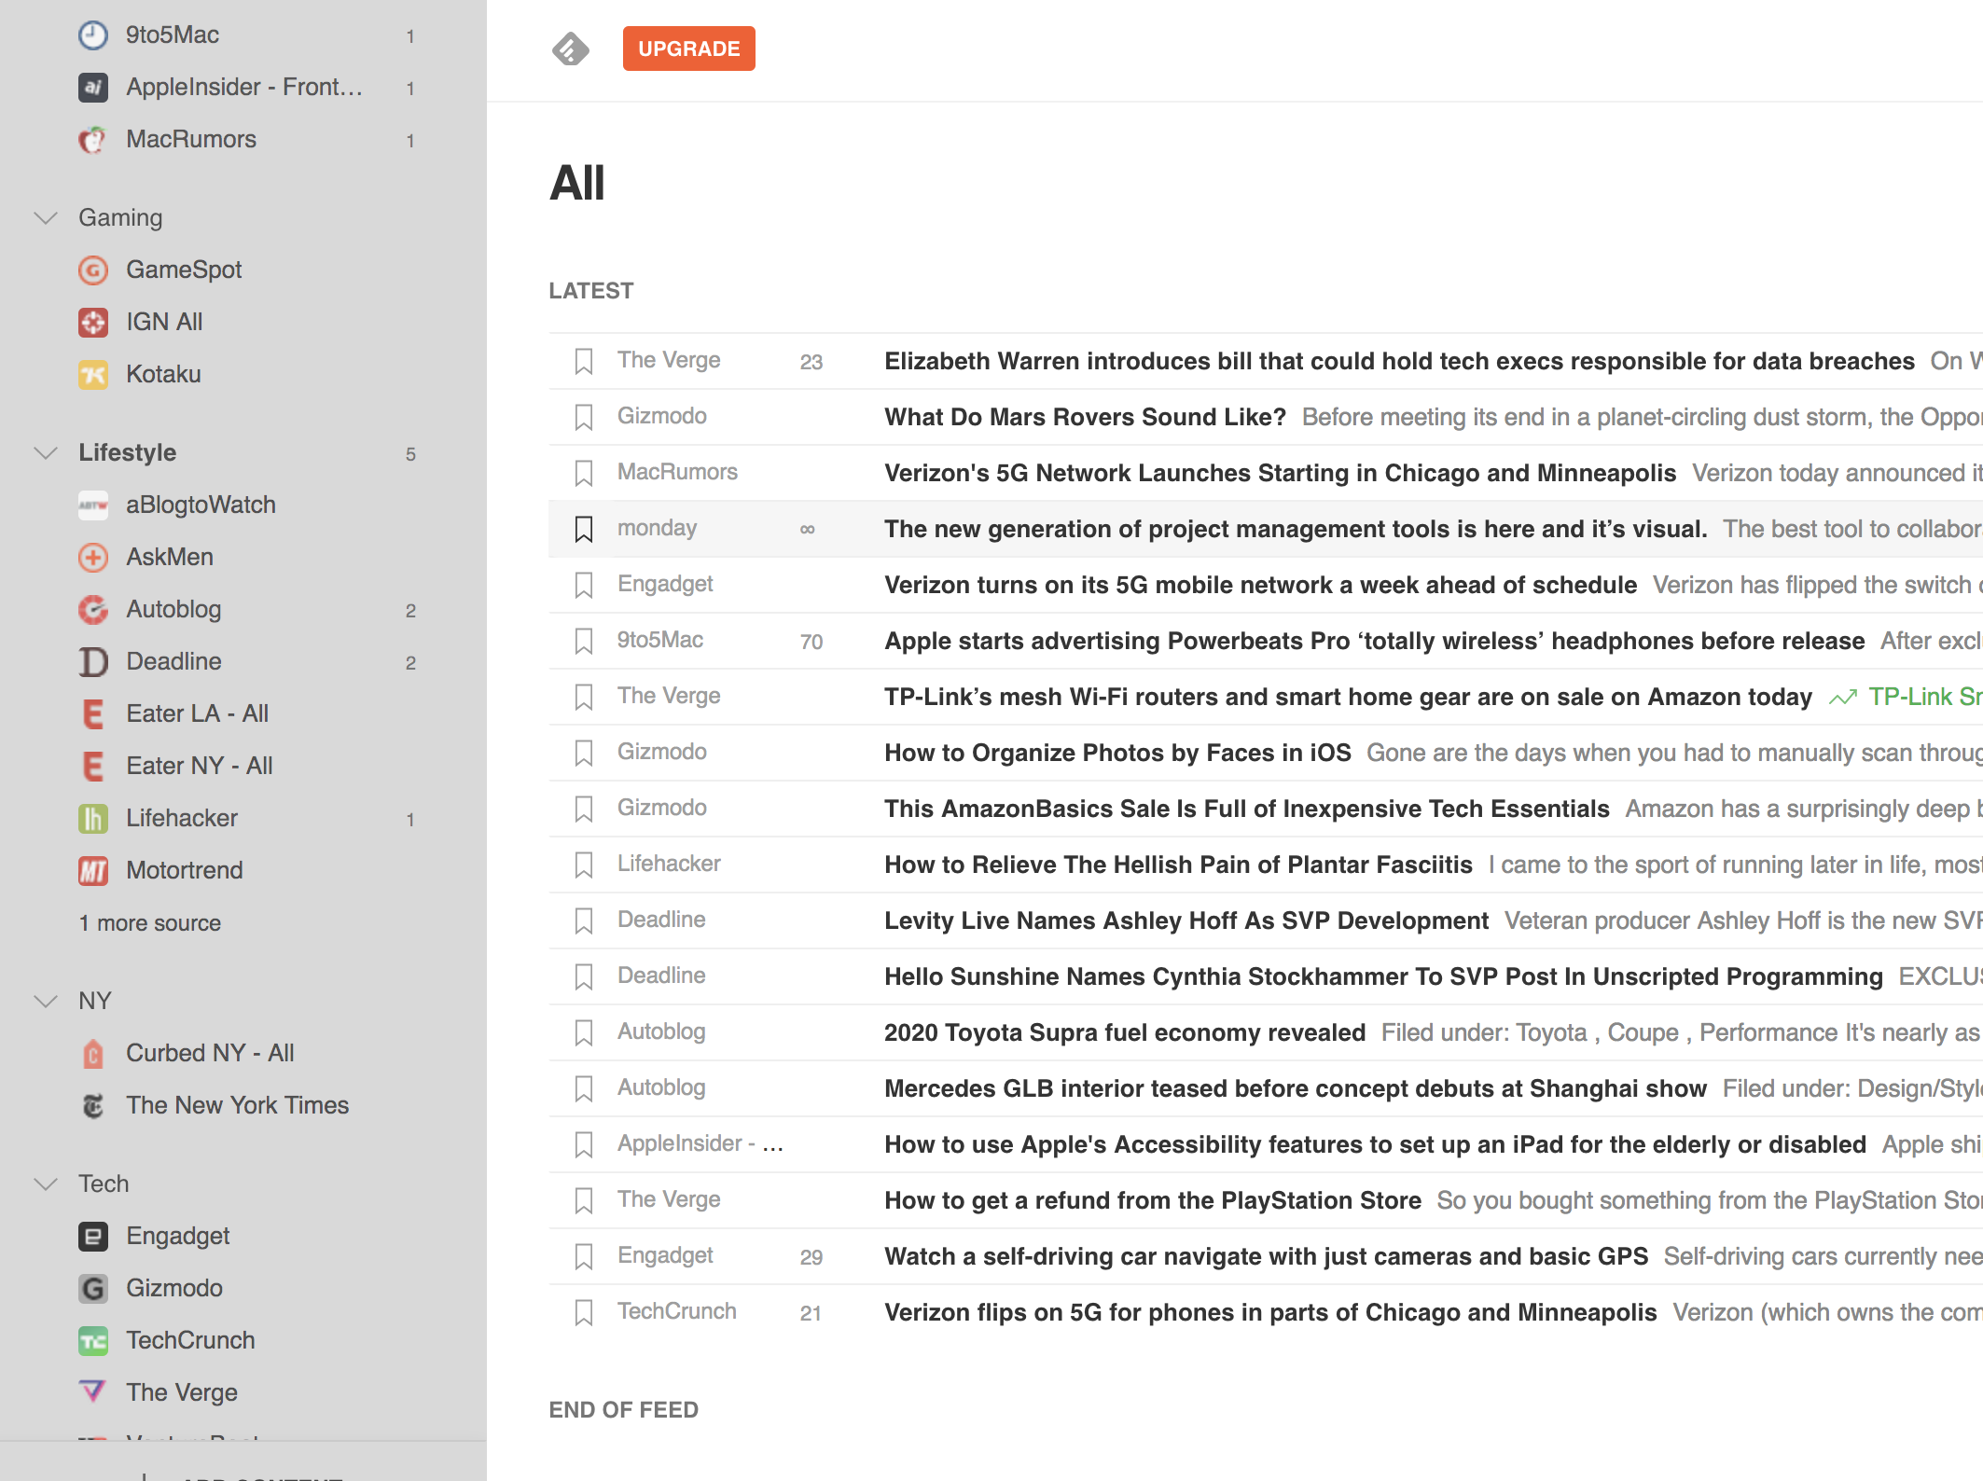The width and height of the screenshot is (1983, 1481).
Task: Open the Motortrend feed icon
Action: pyautogui.click(x=92, y=871)
